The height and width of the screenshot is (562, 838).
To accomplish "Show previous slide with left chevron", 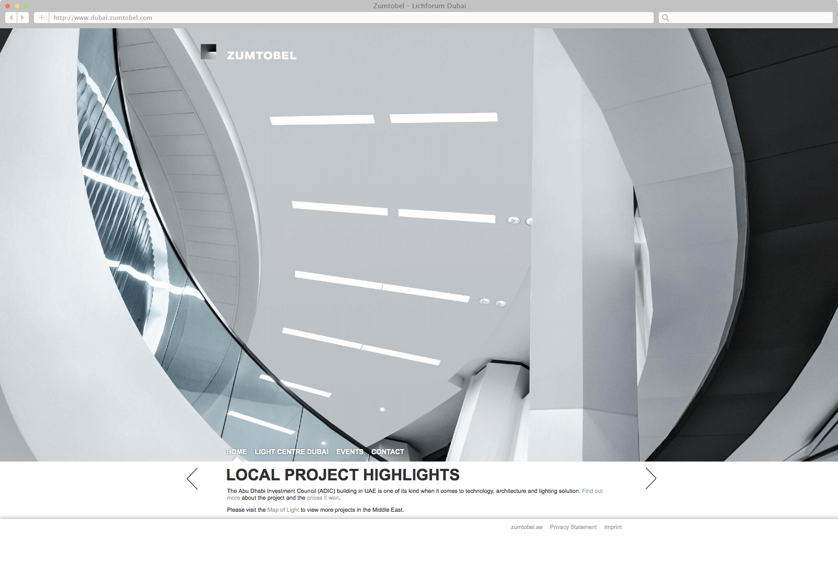I will (192, 478).
